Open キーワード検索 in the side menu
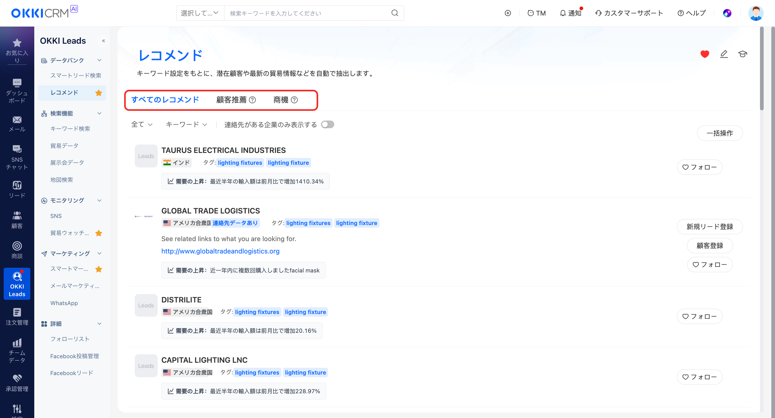The width and height of the screenshot is (775, 418). (70, 129)
